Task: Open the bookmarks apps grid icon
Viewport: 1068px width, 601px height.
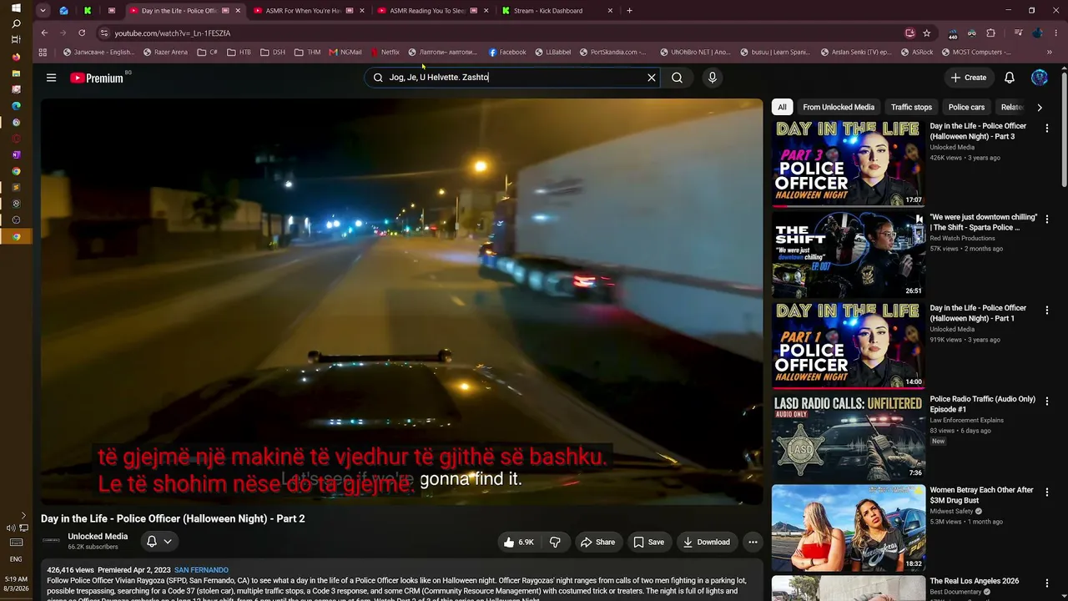Action: pos(43,52)
